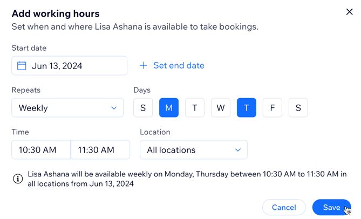Close the Add working hours dialog

click(349, 12)
